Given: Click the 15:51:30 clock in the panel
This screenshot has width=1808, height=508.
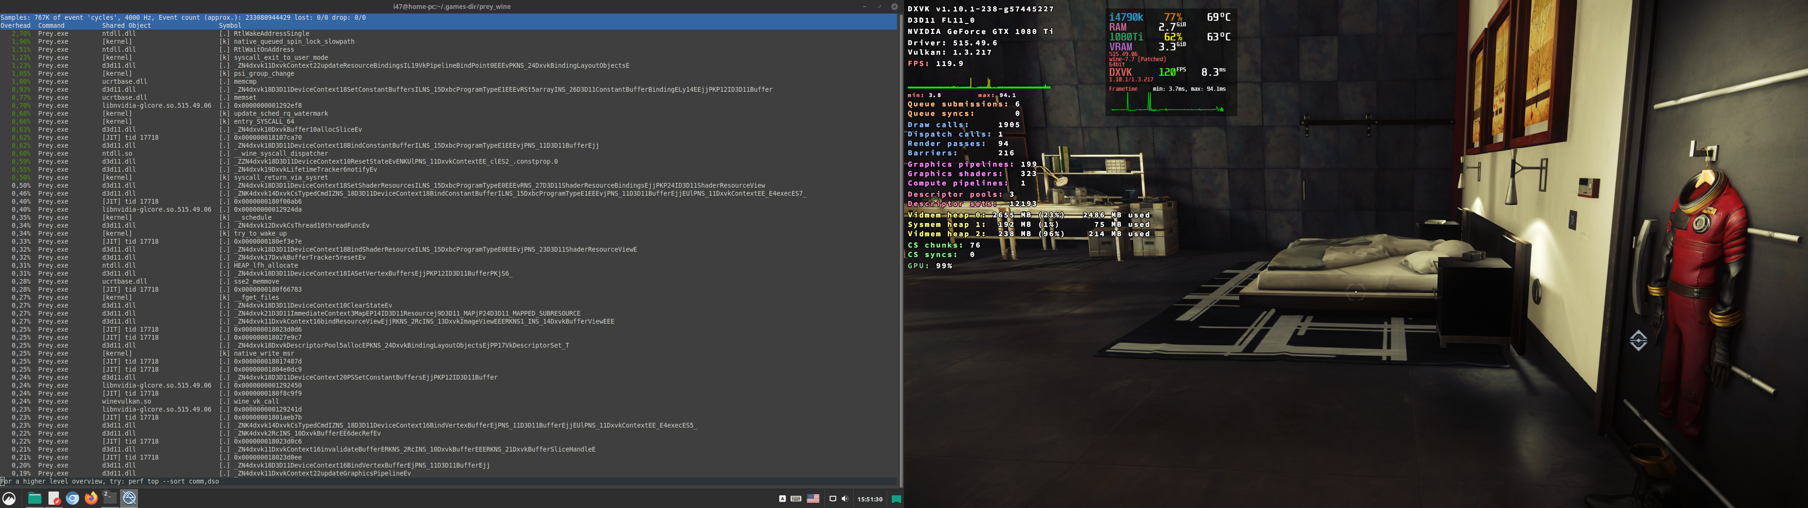Looking at the screenshot, I should (x=870, y=500).
